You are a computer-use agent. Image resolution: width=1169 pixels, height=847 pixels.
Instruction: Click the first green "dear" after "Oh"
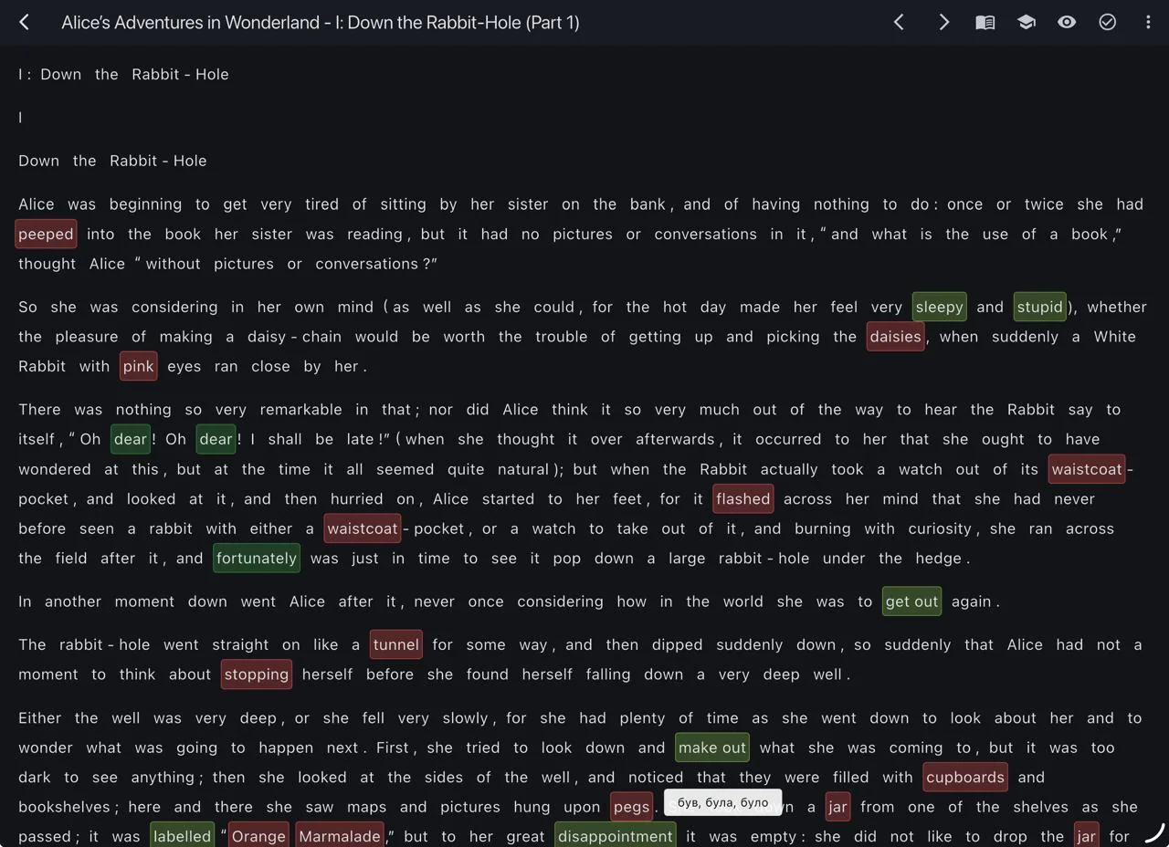click(x=131, y=439)
